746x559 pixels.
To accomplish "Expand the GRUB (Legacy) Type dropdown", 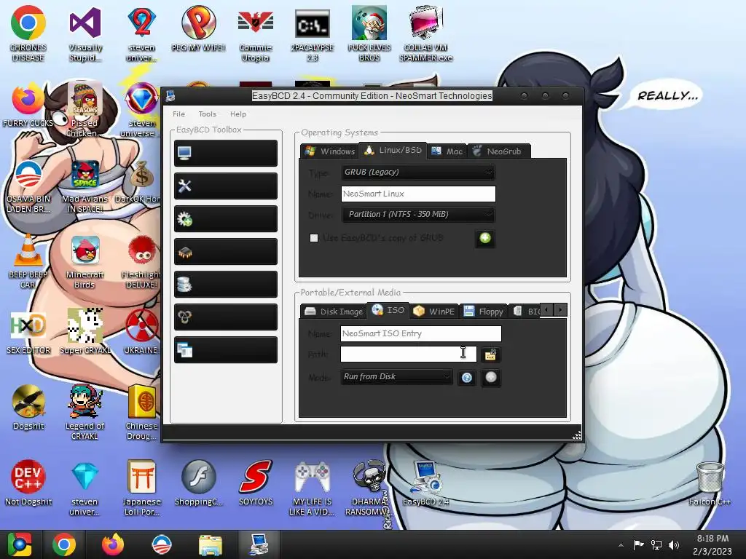I will [418, 172].
